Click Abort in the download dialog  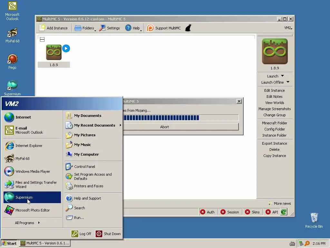pyautogui.click(x=181, y=127)
